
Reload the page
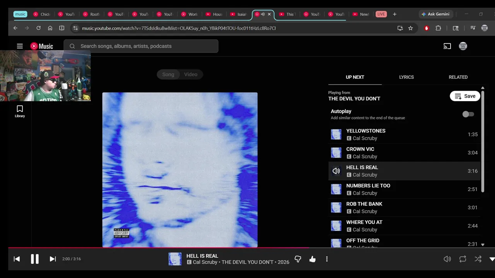[38, 28]
